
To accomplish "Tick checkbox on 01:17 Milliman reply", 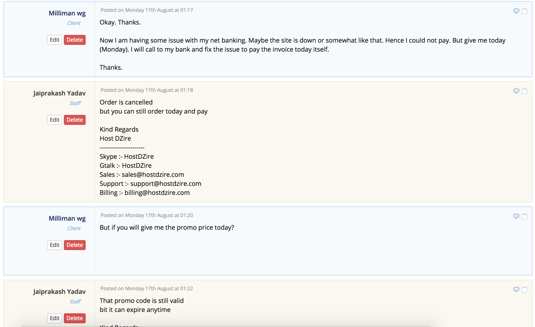I will pos(524,11).
